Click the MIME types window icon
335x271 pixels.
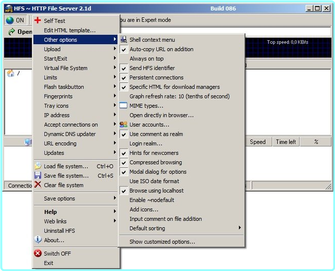pos(124,105)
